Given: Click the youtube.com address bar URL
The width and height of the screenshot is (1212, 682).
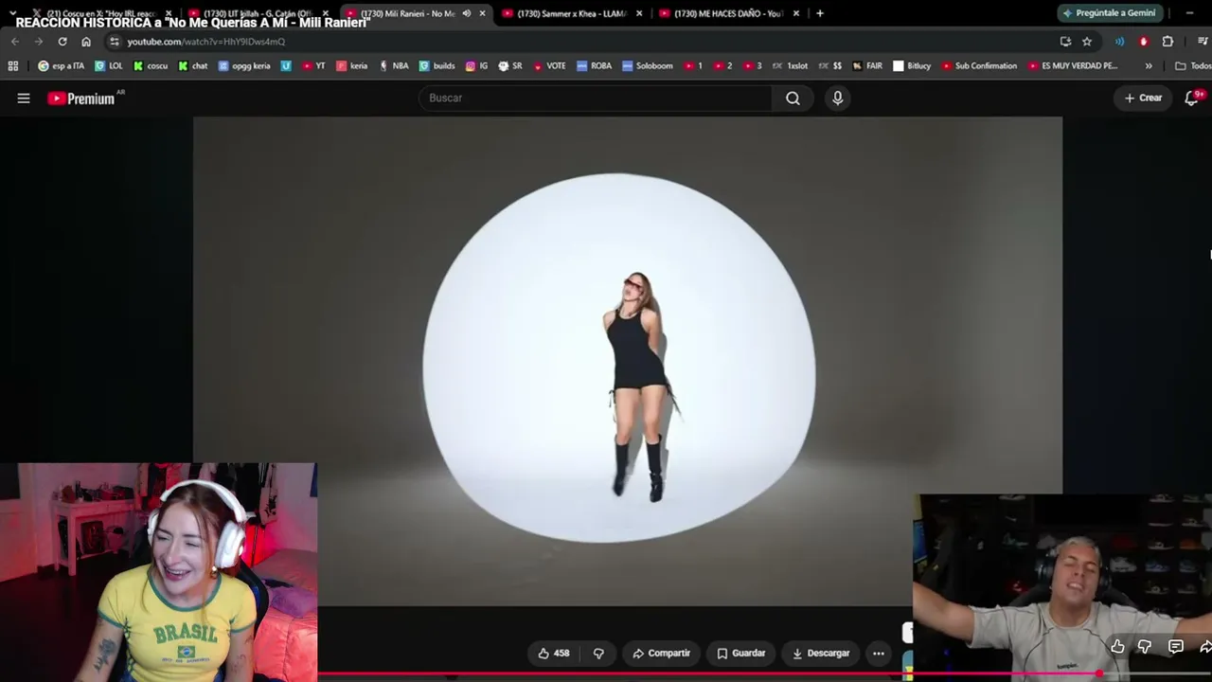Looking at the screenshot, I should point(206,42).
